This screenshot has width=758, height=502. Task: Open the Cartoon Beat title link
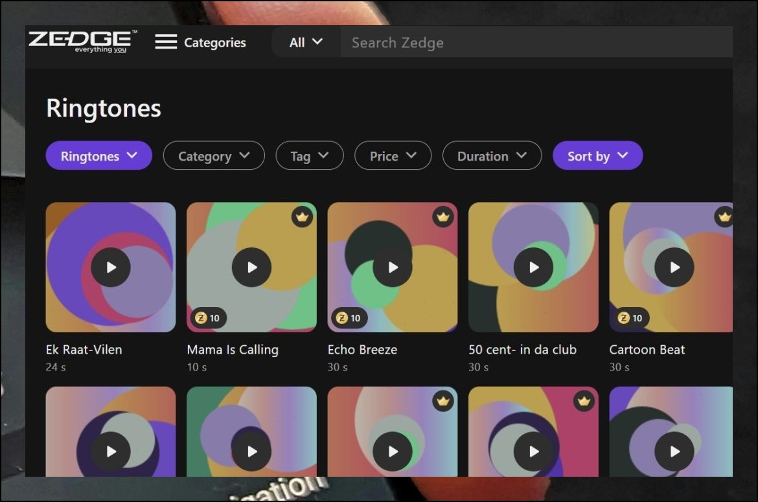click(647, 349)
